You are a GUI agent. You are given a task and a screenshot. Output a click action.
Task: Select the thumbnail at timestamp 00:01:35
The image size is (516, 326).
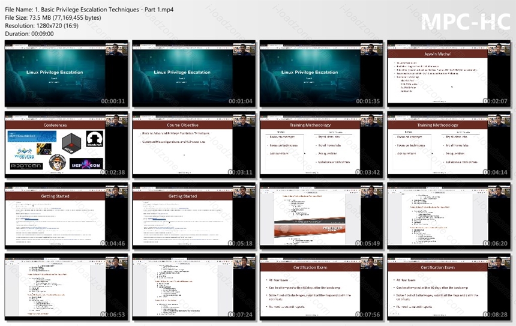tap(321, 74)
